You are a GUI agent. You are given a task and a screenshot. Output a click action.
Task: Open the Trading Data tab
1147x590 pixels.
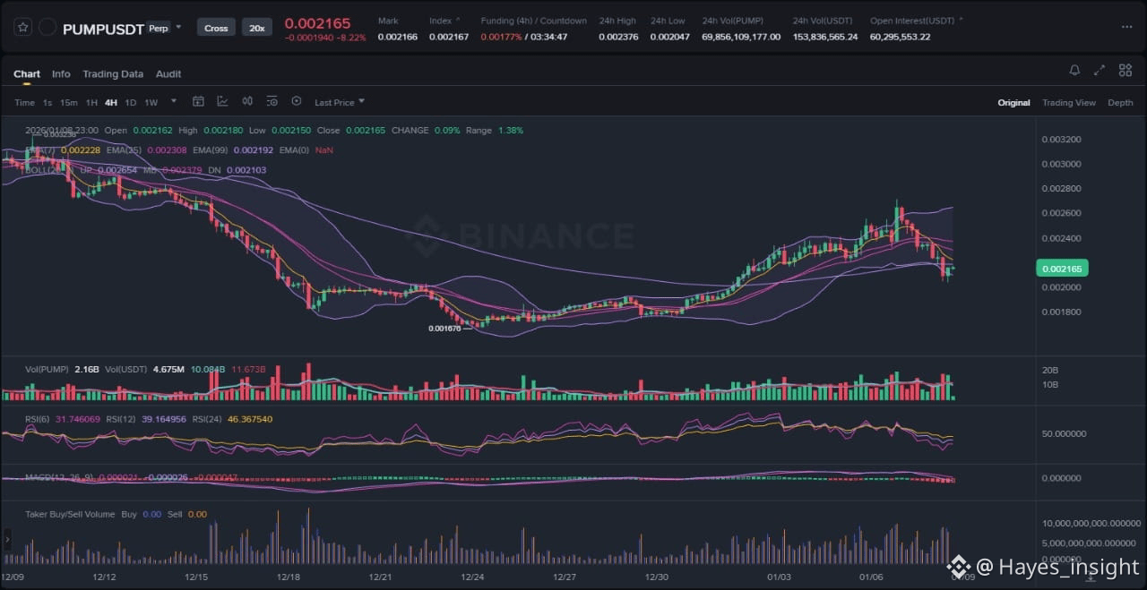113,74
